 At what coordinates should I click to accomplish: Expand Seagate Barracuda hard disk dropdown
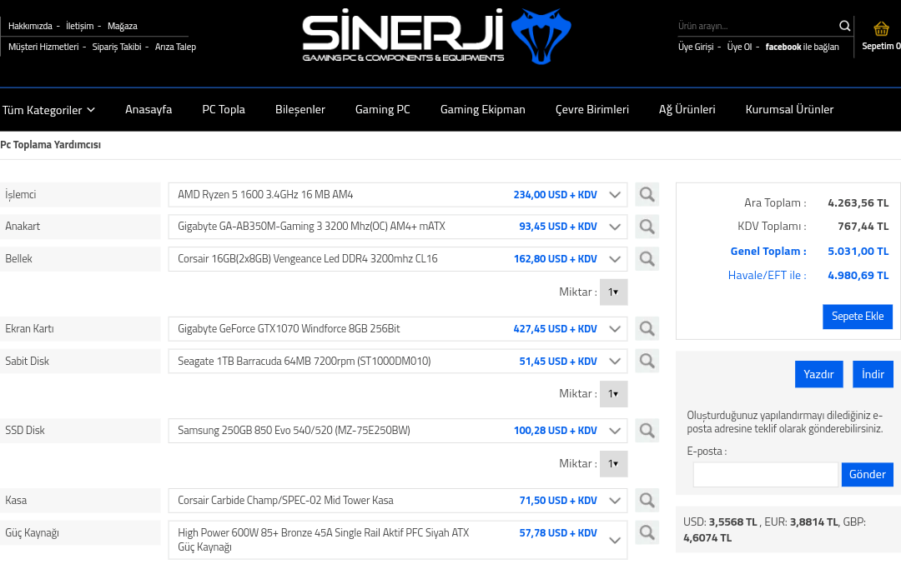tap(398, 361)
